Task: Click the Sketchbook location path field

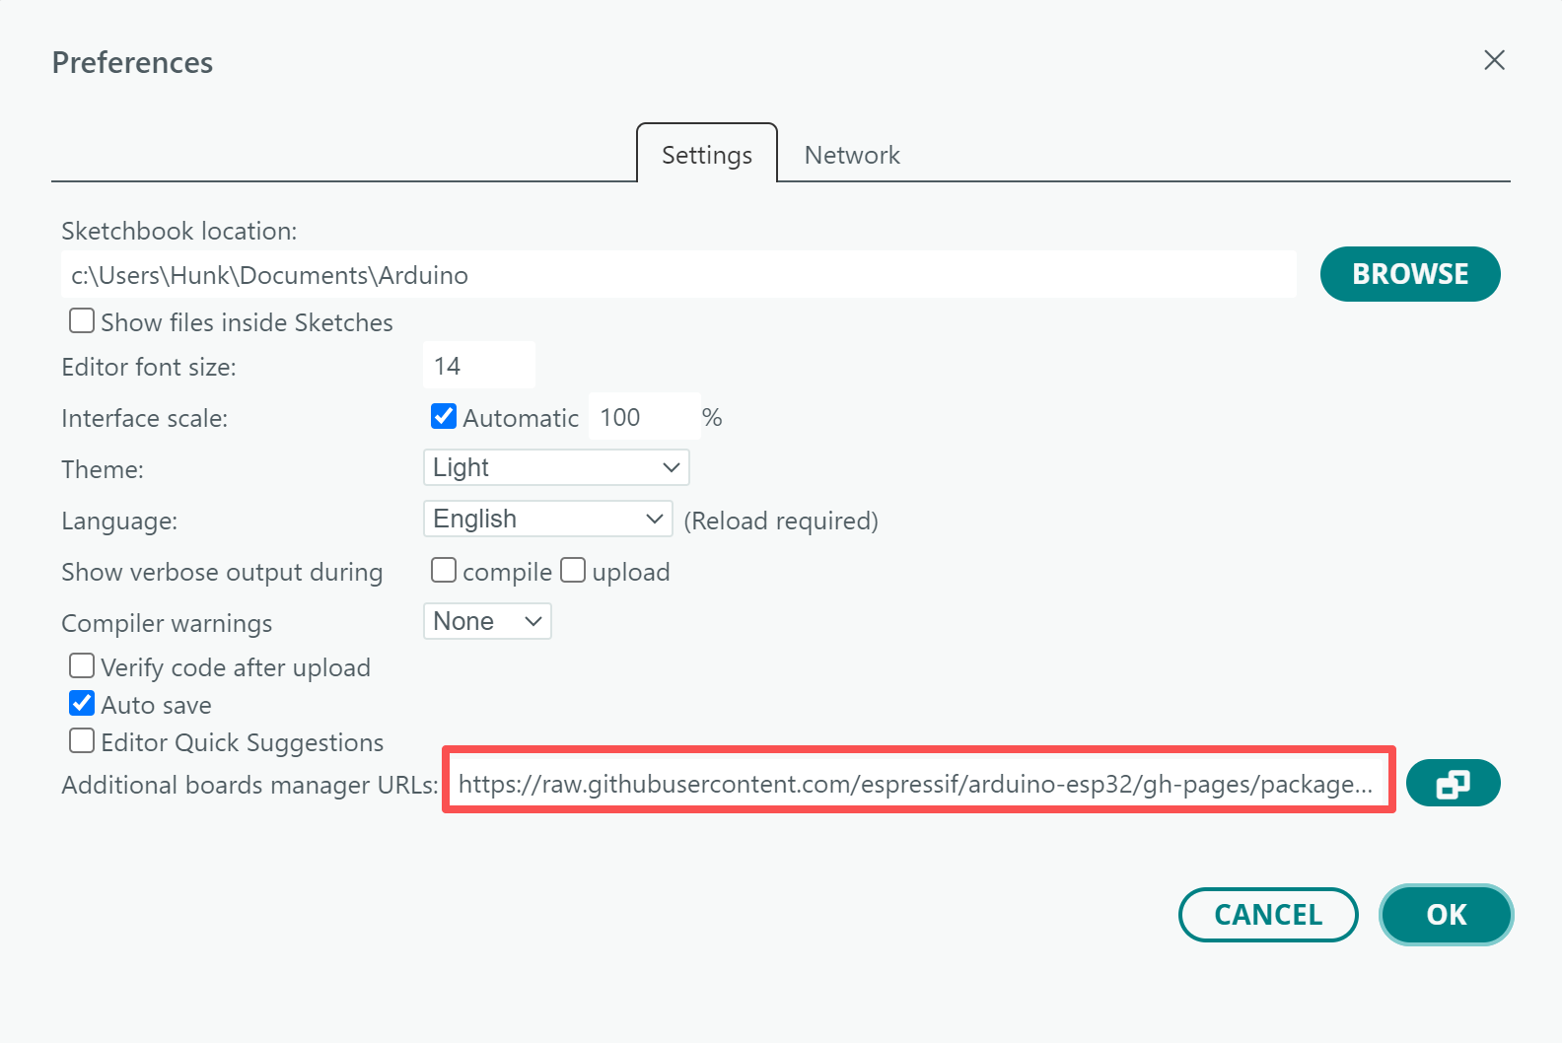Action: 678,275
